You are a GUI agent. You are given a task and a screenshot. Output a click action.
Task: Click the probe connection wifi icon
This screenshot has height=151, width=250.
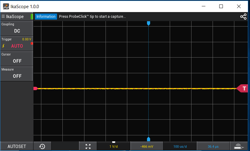tap(239, 146)
